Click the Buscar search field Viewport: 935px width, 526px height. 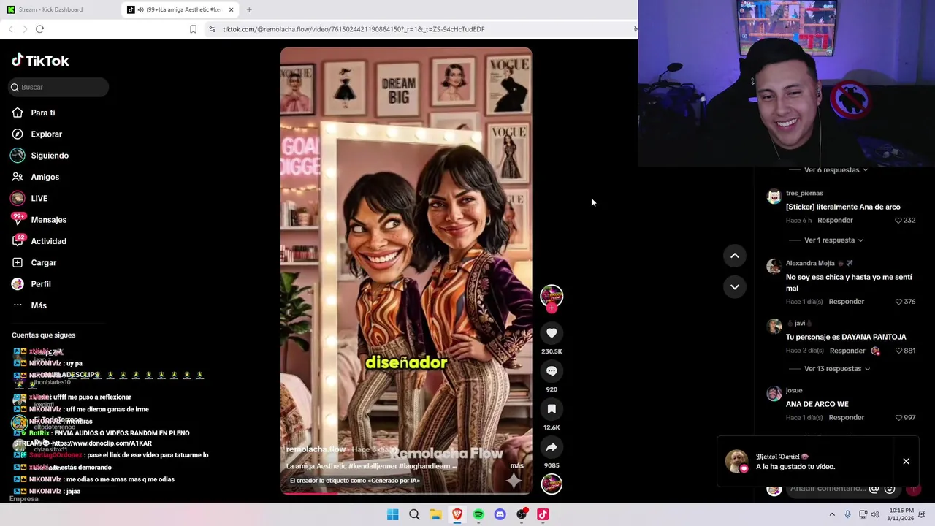pos(58,87)
